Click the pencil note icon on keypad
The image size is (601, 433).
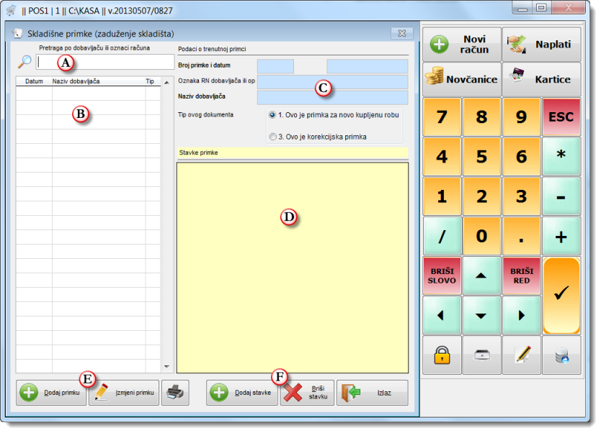tap(522, 355)
